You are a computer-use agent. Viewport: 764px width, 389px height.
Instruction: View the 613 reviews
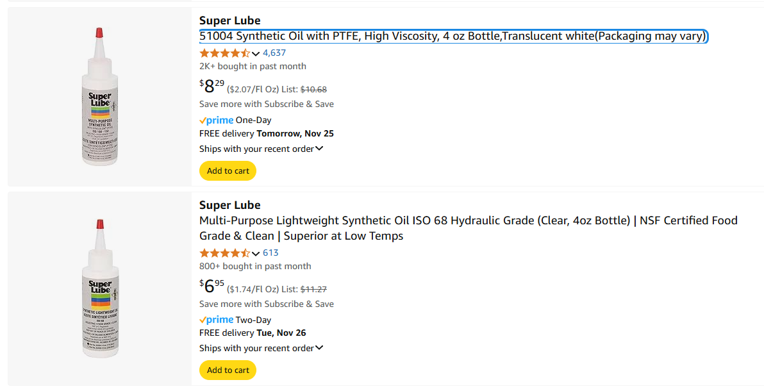tap(270, 252)
